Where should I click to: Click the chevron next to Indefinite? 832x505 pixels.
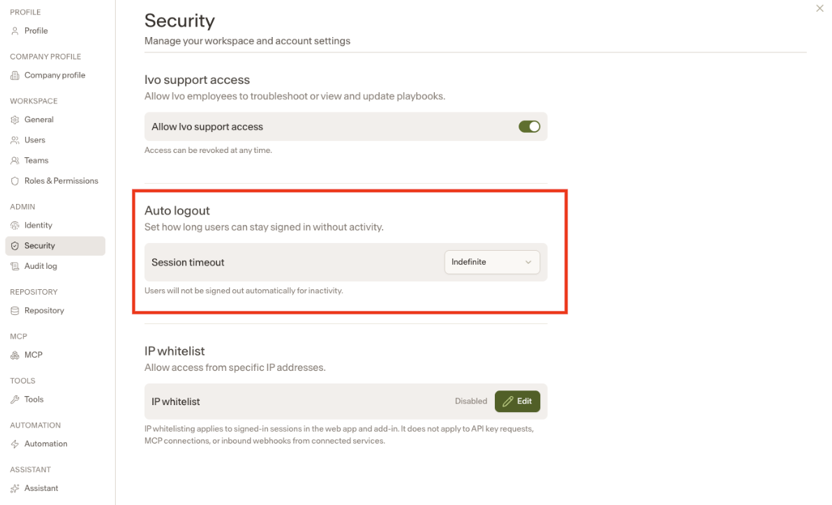coord(528,263)
